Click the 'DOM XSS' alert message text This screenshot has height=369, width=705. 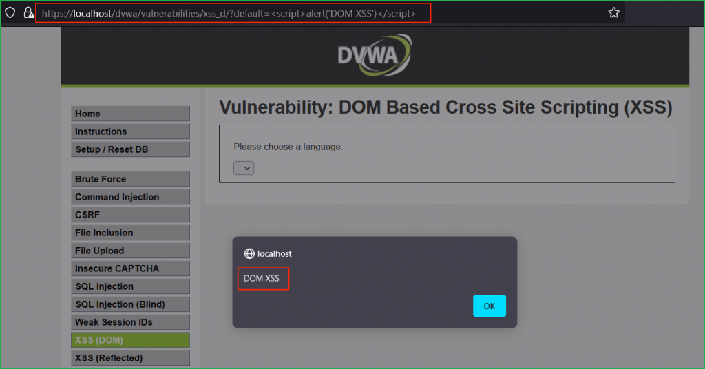point(261,278)
